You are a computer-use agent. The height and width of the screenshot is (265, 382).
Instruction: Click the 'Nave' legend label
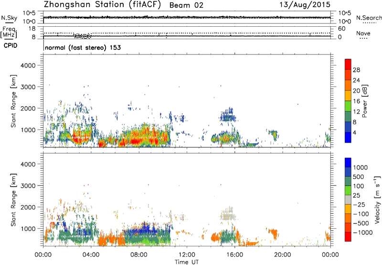tap(363, 33)
